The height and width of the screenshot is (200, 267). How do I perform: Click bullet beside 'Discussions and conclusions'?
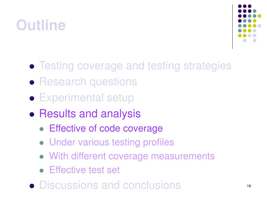click(x=32, y=186)
